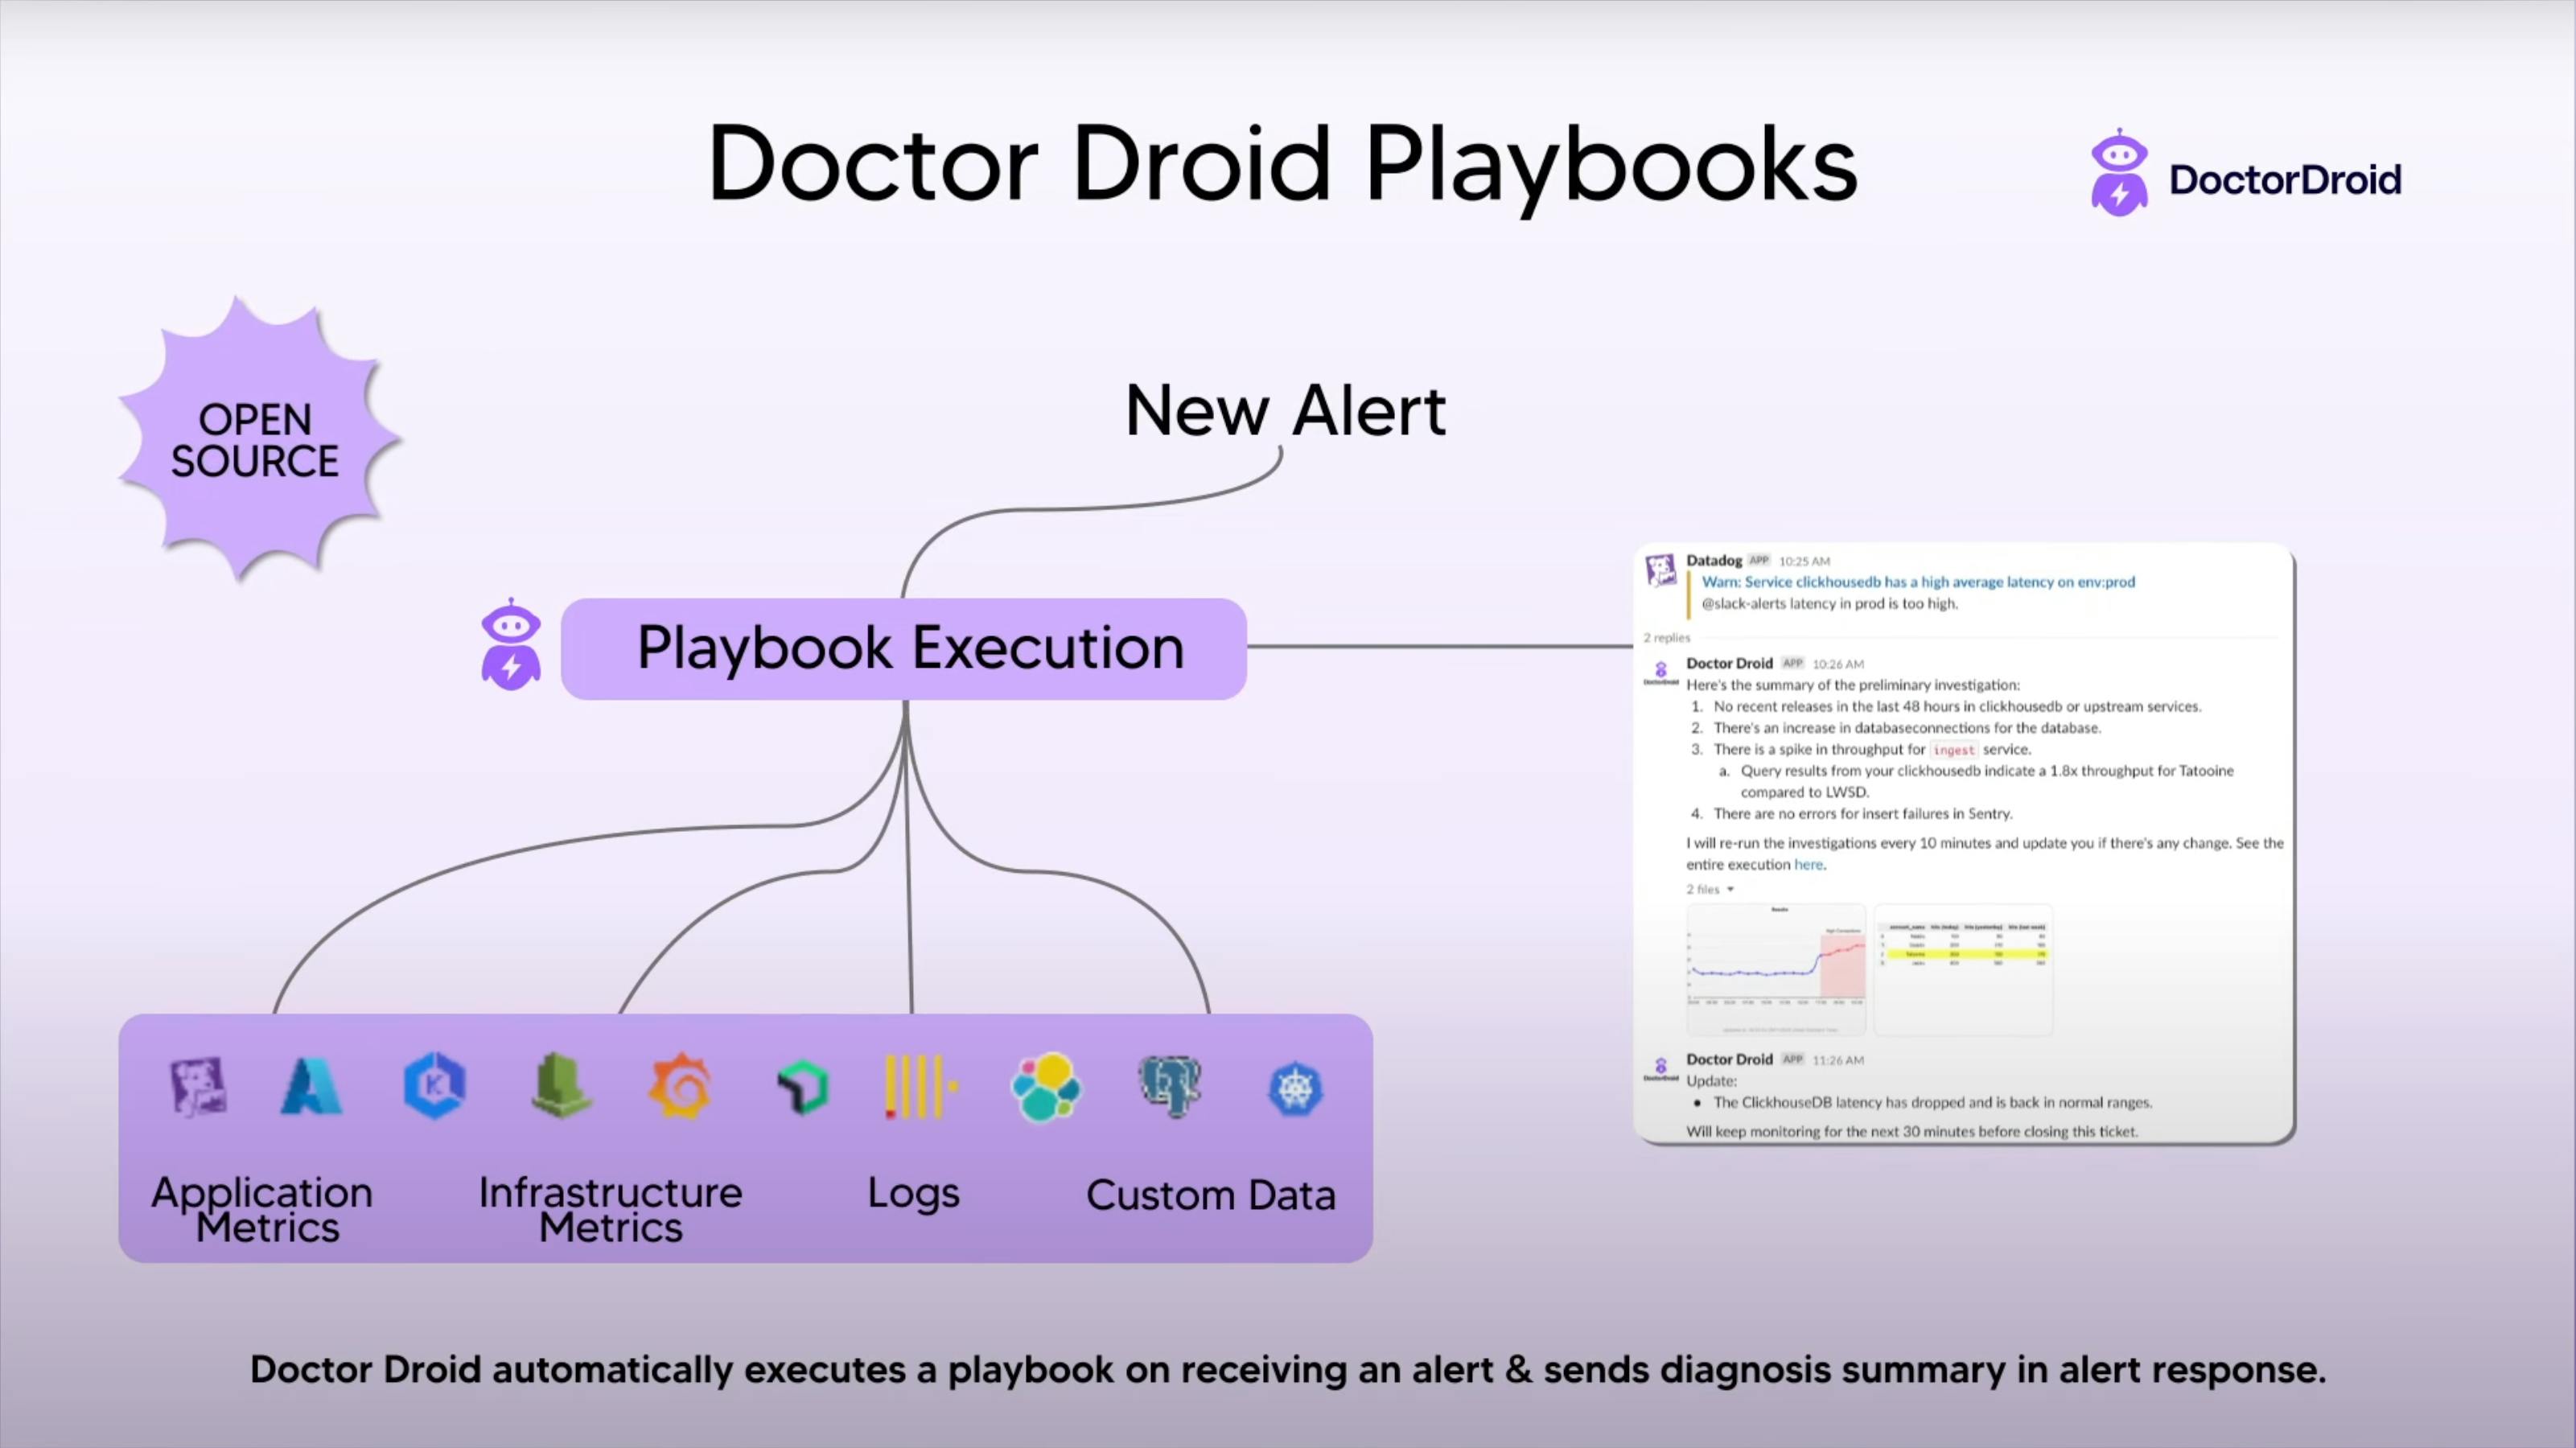Click the Datadog sender name in Slack
The height and width of the screenshot is (1448, 2576).
(1714, 560)
